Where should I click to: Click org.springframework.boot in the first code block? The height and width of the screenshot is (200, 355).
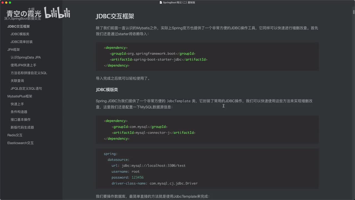click(x=151, y=54)
